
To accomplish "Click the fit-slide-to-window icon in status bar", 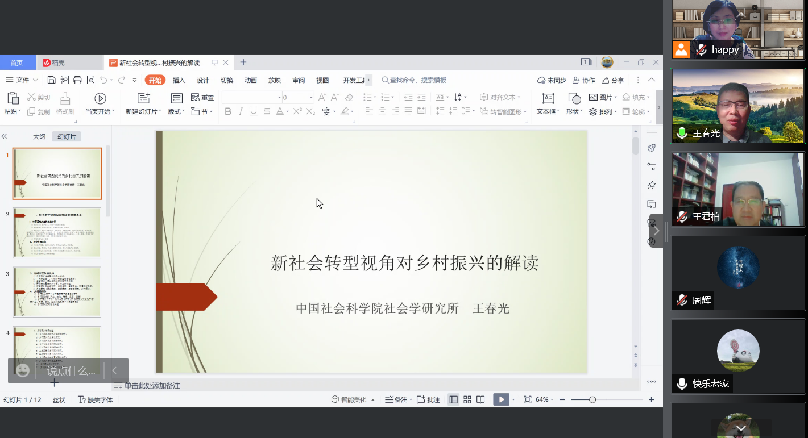I will 527,399.
